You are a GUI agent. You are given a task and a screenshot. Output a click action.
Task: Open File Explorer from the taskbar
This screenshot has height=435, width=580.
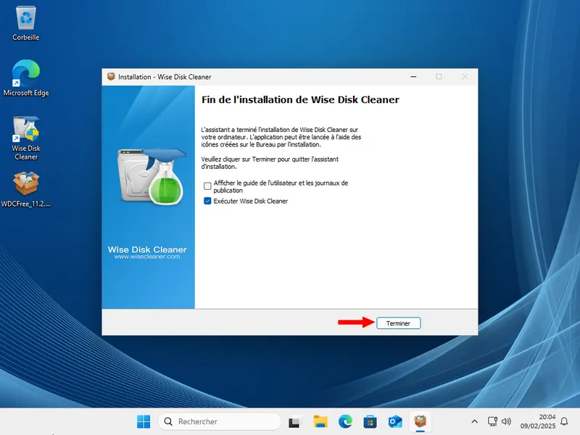[x=320, y=421]
